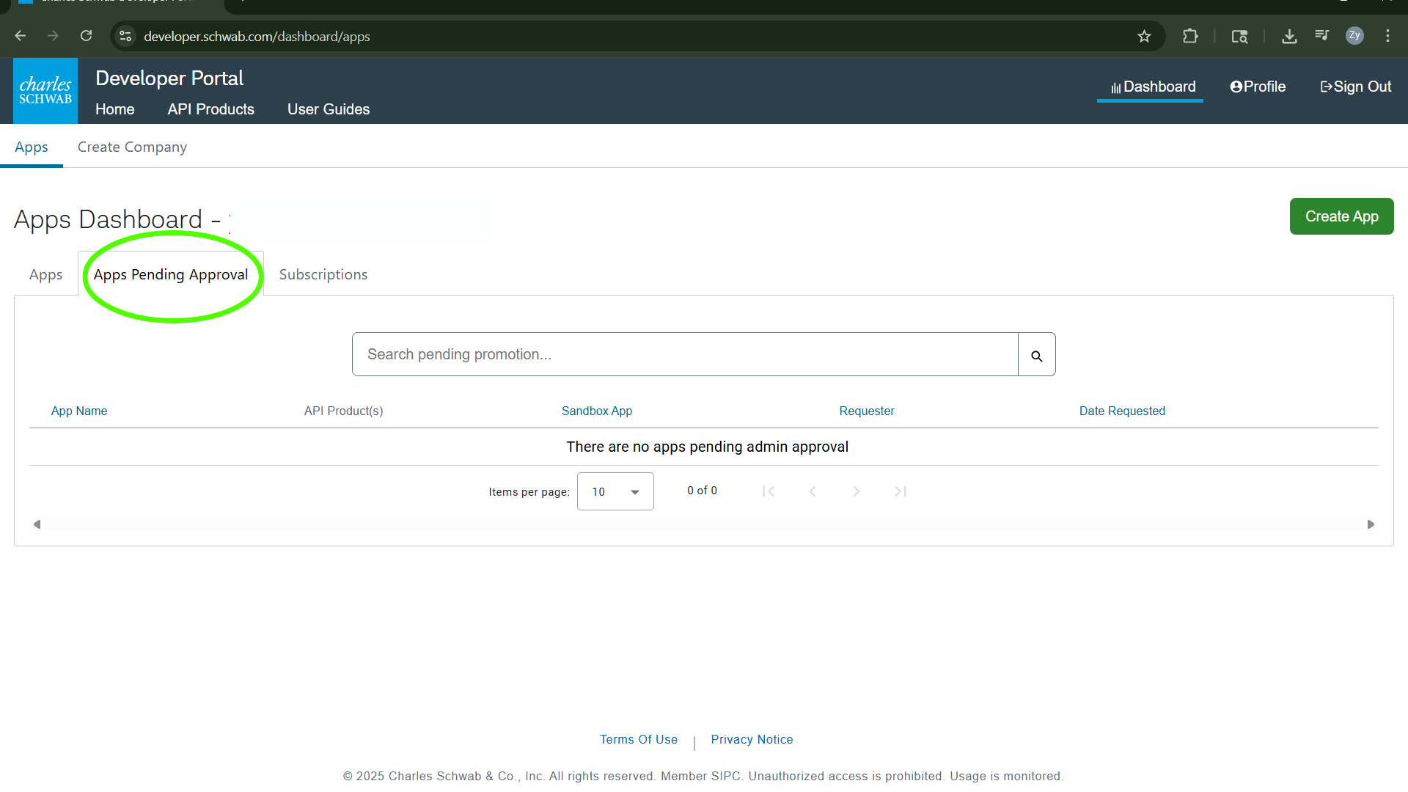1408x792 pixels.
Task: Click the search magnifier icon button
Action: coord(1036,356)
